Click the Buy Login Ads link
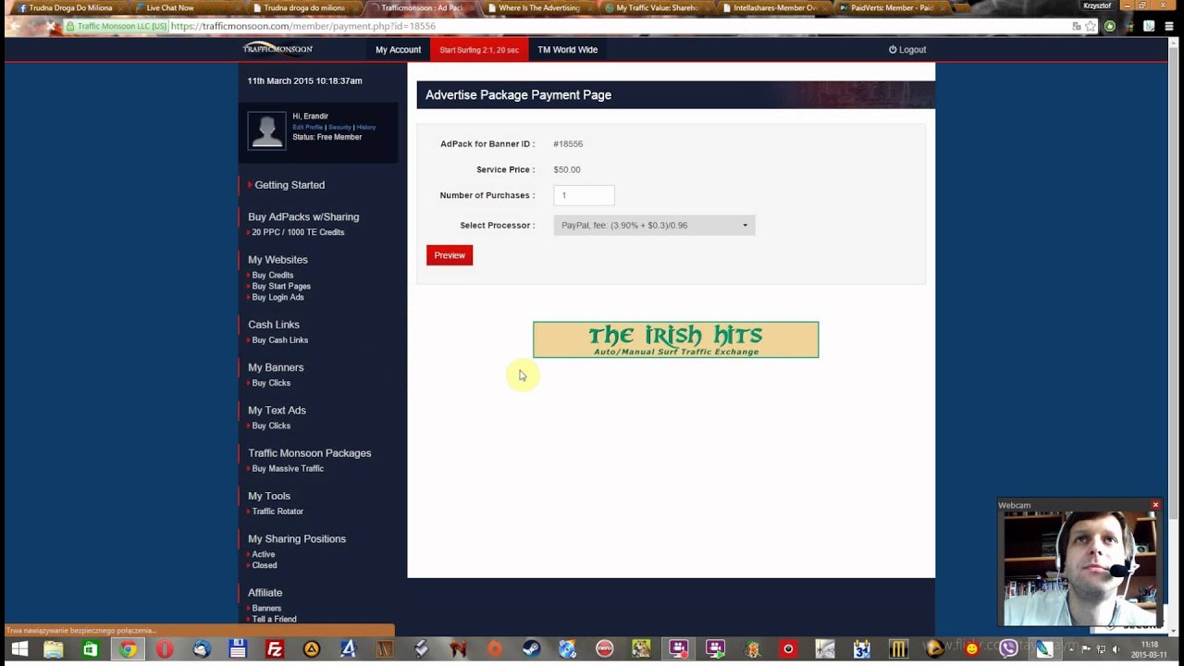This screenshot has width=1184, height=666. (x=277, y=297)
